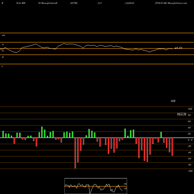The image size is (194, 194).
Task: Click the MR axis label 40
Action: pyautogui.click(x=189, y=128)
